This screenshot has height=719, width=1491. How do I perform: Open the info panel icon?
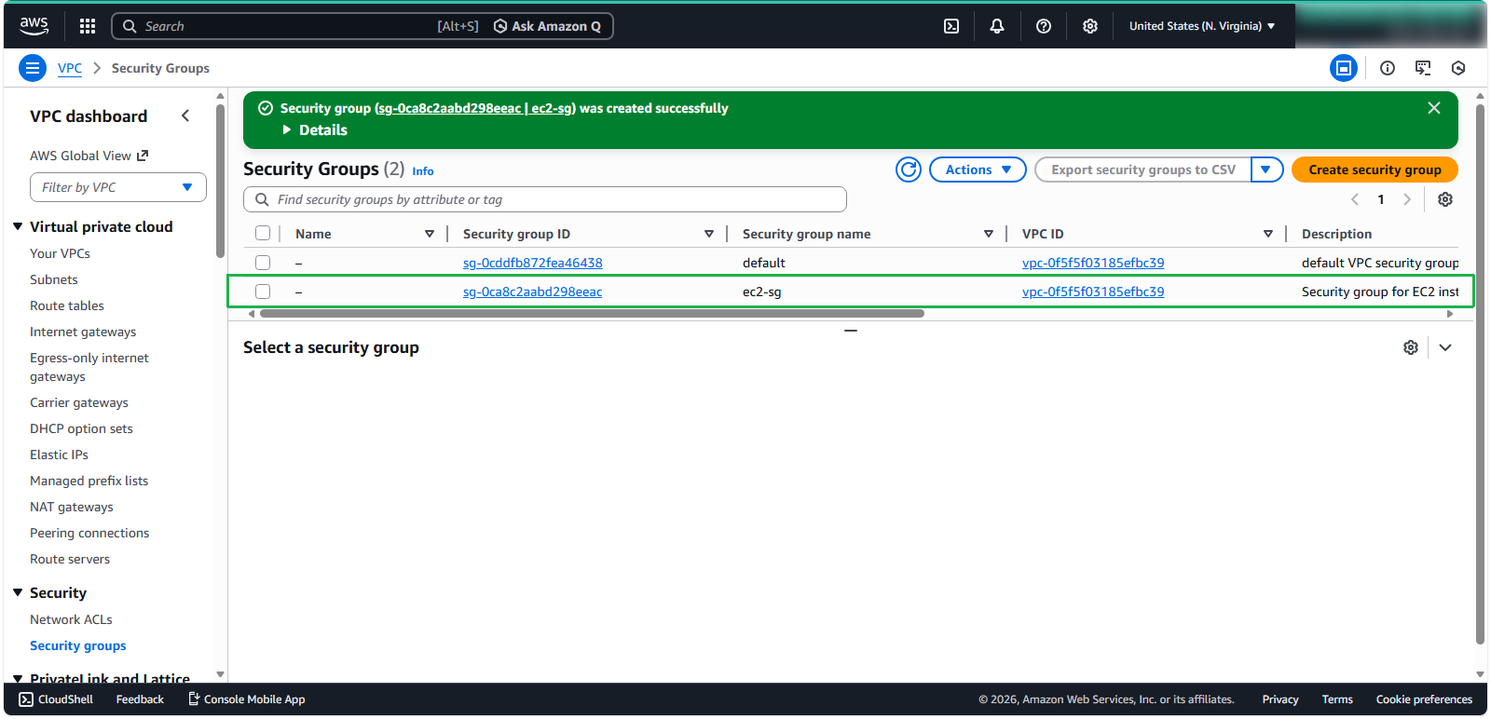coord(1388,68)
